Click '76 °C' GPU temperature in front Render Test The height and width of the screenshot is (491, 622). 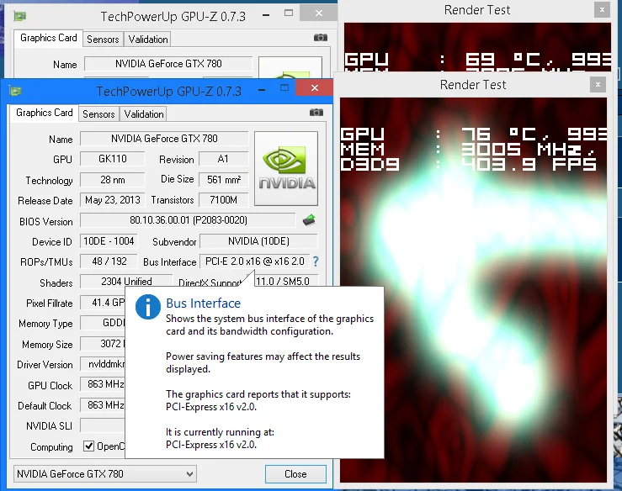click(500, 135)
